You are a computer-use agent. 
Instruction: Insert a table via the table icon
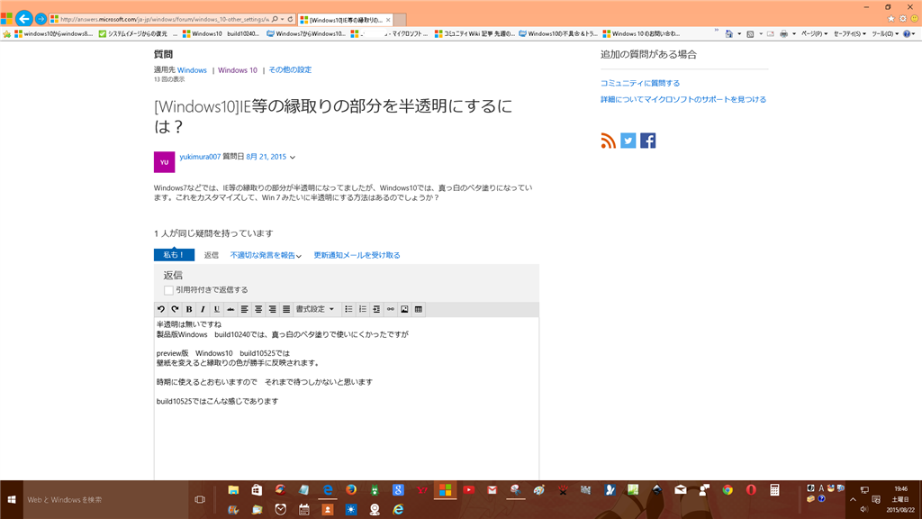click(x=418, y=310)
